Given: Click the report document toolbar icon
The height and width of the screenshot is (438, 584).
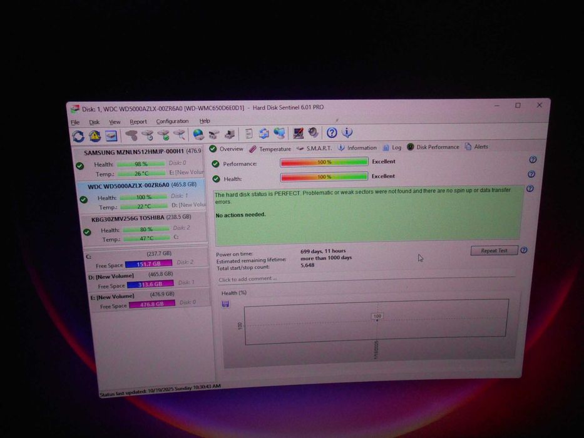Looking at the screenshot, I should 248,133.
